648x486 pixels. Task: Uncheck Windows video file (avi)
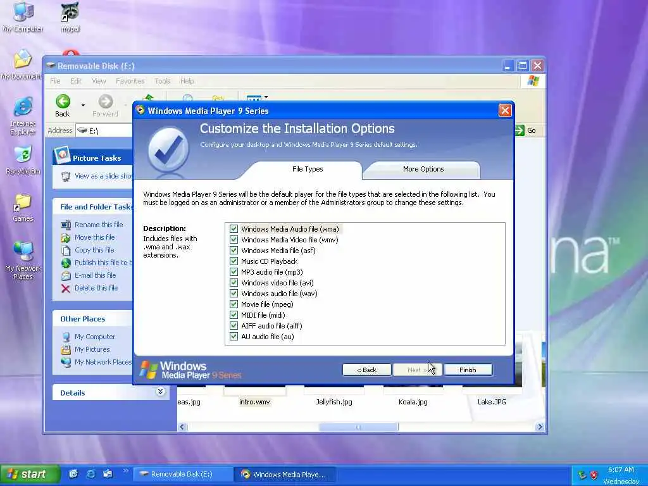pyautogui.click(x=234, y=283)
